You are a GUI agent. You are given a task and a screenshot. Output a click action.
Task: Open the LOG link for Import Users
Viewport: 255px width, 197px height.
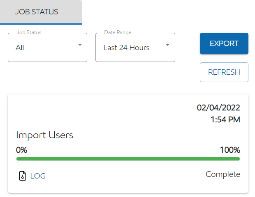pyautogui.click(x=38, y=176)
